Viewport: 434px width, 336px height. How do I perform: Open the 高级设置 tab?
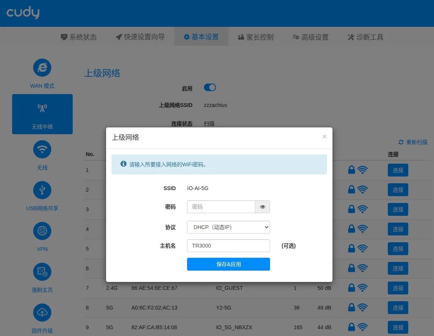click(x=311, y=37)
